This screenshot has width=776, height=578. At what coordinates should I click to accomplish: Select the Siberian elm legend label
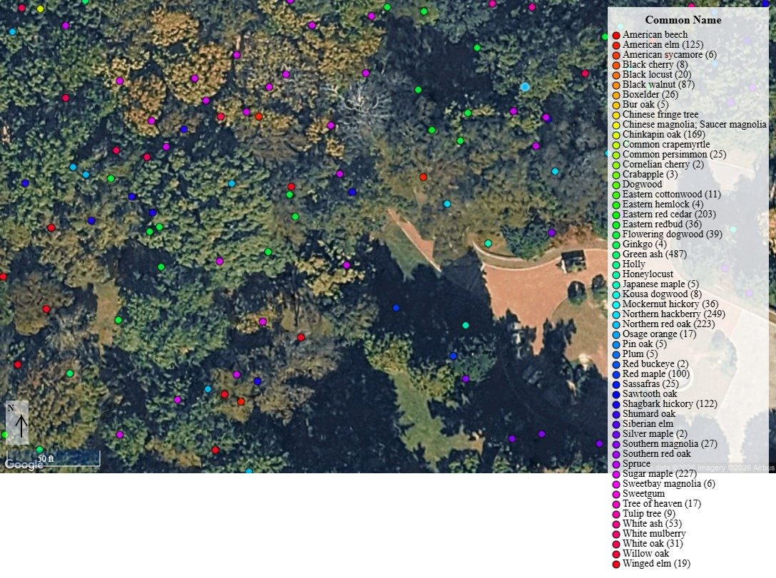pyautogui.click(x=648, y=423)
